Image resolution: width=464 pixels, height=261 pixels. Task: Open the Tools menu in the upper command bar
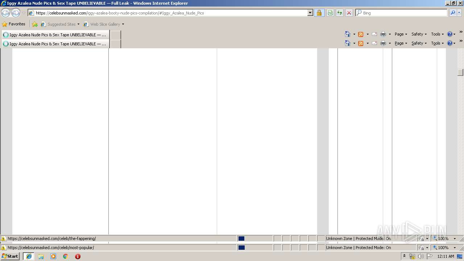pyautogui.click(x=437, y=34)
